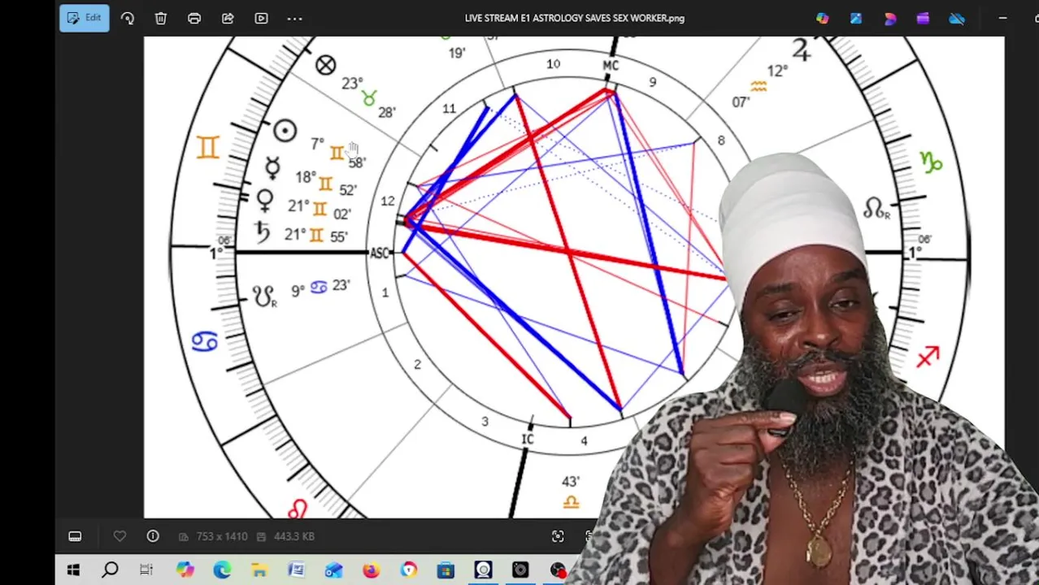Click the Mercury glyph at 18° Gemini
The height and width of the screenshot is (585, 1039).
[x=272, y=168]
